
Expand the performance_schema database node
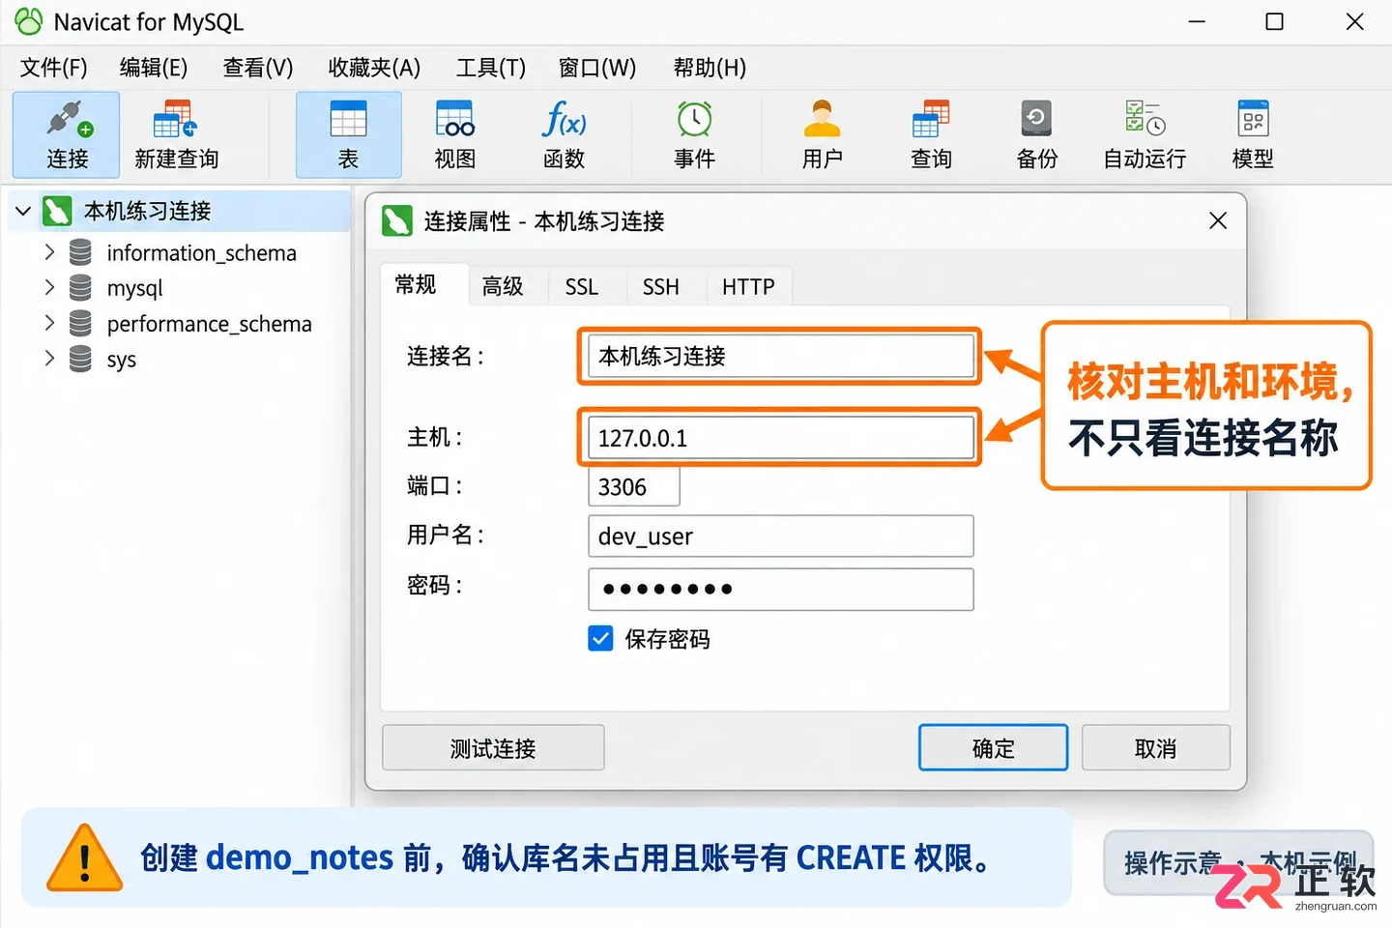[x=49, y=323]
